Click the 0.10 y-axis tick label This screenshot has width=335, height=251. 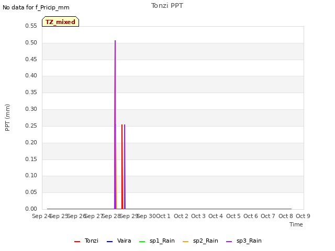31,176
